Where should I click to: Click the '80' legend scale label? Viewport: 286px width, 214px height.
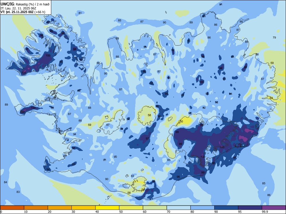192,212
